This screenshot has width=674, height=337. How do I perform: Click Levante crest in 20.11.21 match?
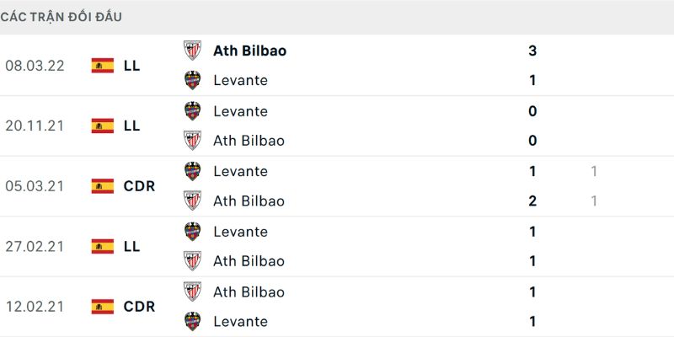point(193,111)
